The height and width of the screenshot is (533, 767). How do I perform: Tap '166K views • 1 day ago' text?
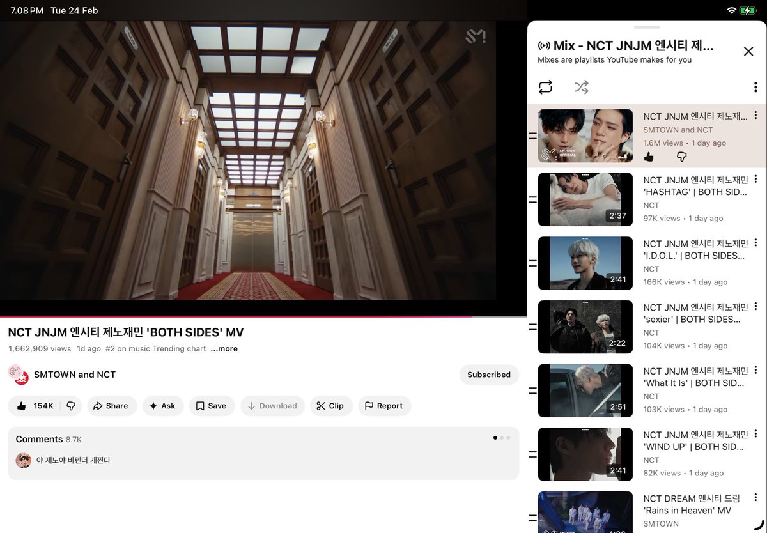tap(685, 282)
